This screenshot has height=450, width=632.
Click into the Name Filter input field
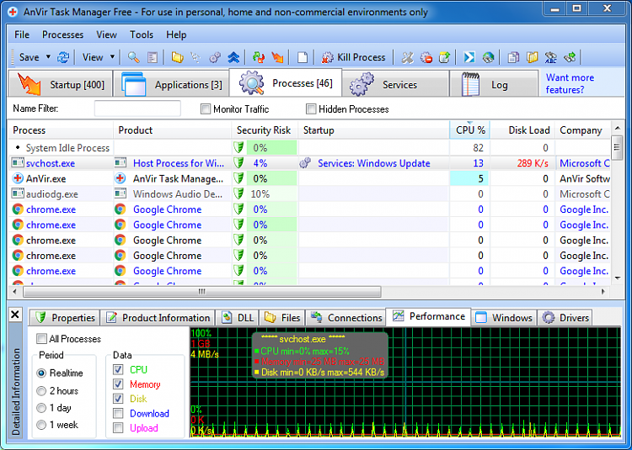click(137, 109)
